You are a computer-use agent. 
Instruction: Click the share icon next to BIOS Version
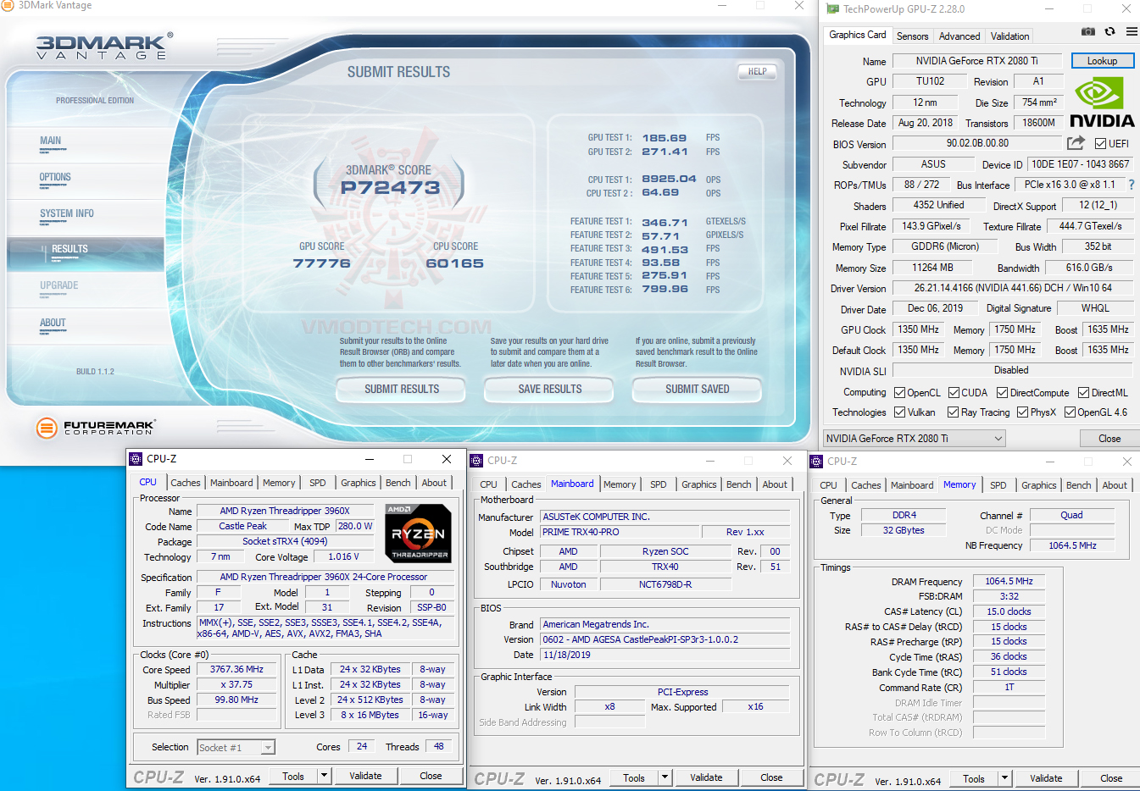(x=1075, y=143)
